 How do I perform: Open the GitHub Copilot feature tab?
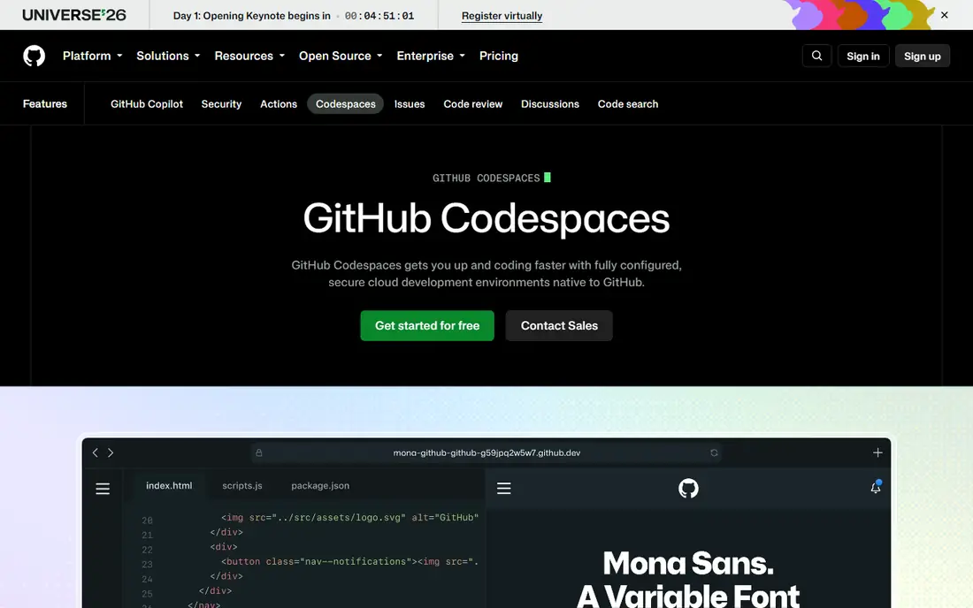point(147,104)
